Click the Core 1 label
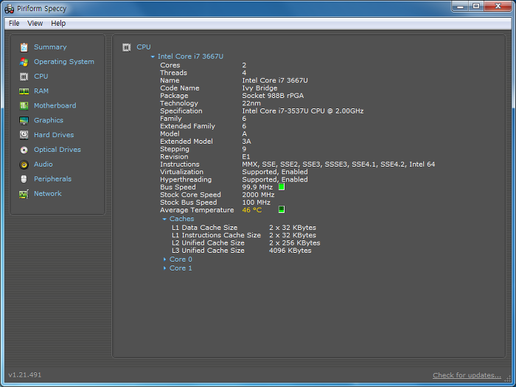 (181, 268)
